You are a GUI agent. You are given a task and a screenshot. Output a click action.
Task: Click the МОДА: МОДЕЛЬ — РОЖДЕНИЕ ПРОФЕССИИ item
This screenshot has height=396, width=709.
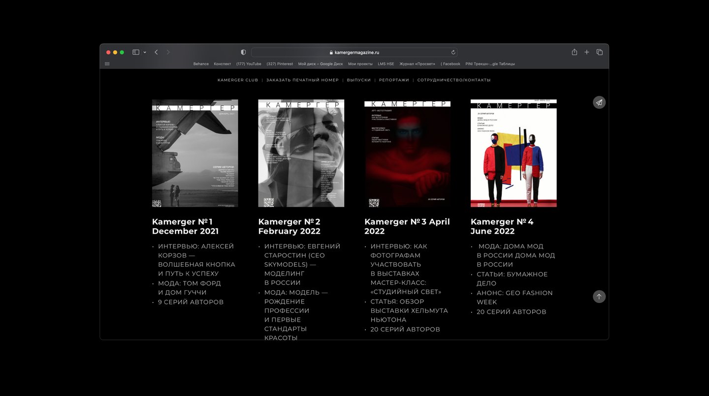296,315
